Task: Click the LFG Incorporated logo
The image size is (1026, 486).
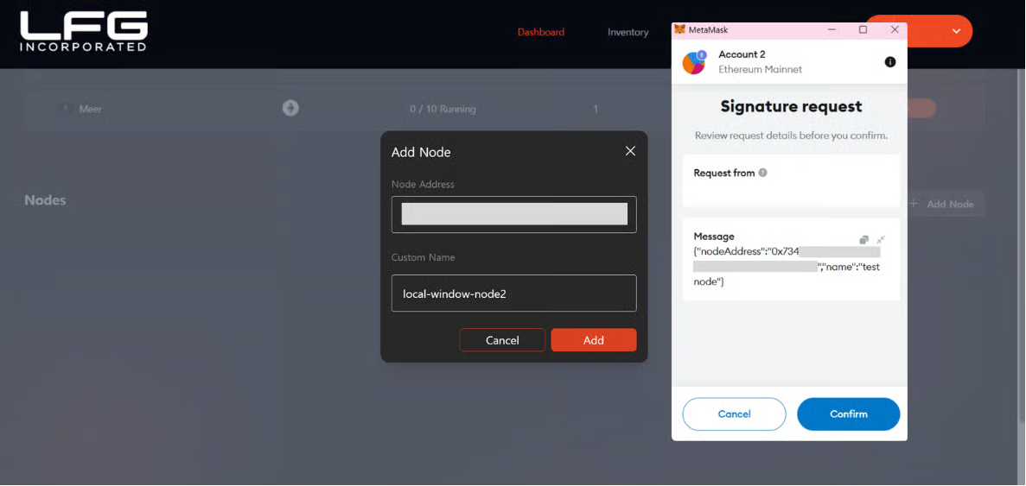Action: click(84, 32)
